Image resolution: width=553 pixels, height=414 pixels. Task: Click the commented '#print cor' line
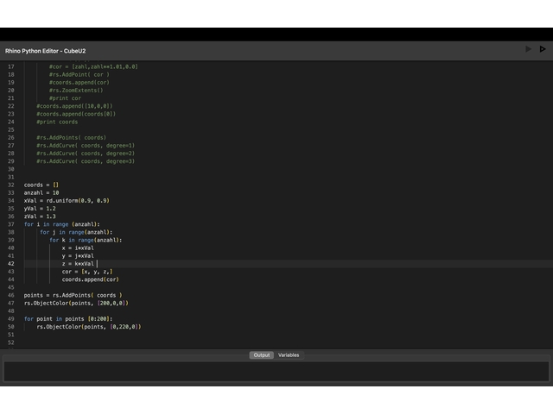(x=65, y=98)
